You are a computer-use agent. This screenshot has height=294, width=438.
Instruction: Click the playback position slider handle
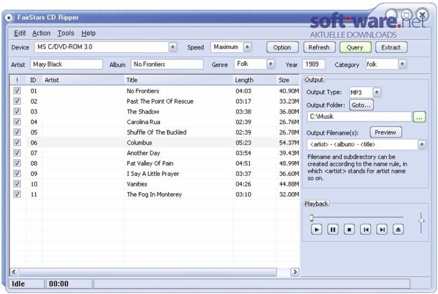coord(312,218)
